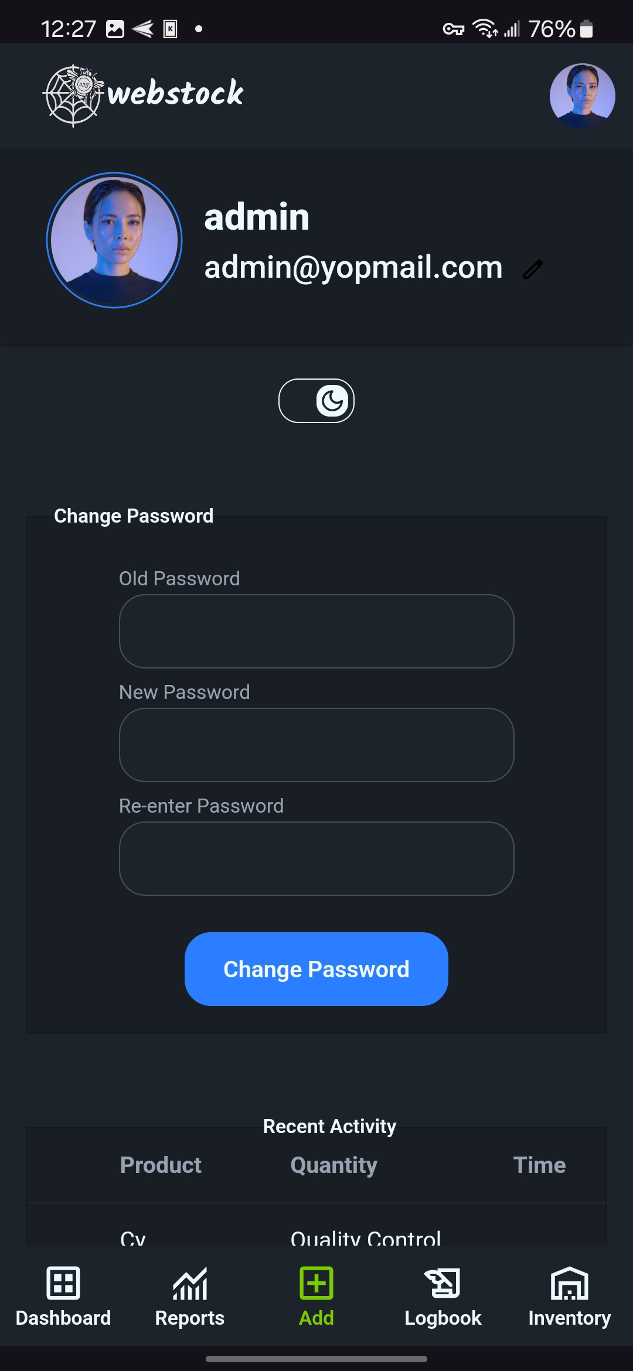
Task: Open the Dashboard grid icon
Action: [x=63, y=1283]
